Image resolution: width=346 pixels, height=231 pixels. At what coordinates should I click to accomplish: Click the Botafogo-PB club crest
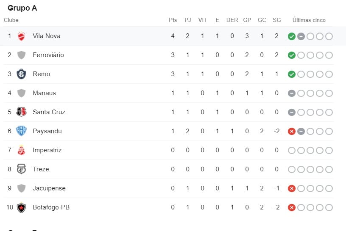tap(21, 207)
